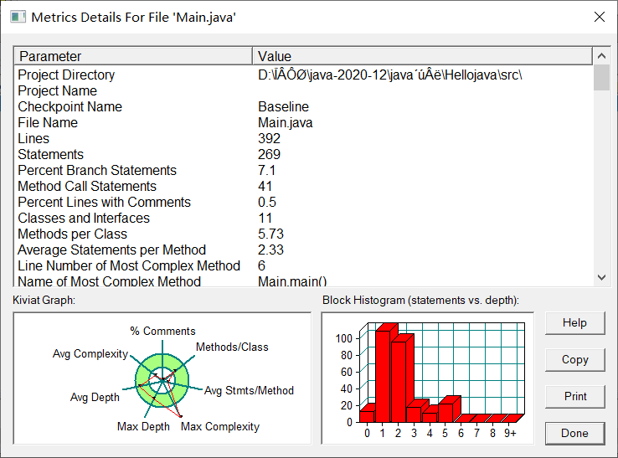Screen dimensions: 618x458
Task: Select Line Number of Most Complex Method row
Action: 303,265
